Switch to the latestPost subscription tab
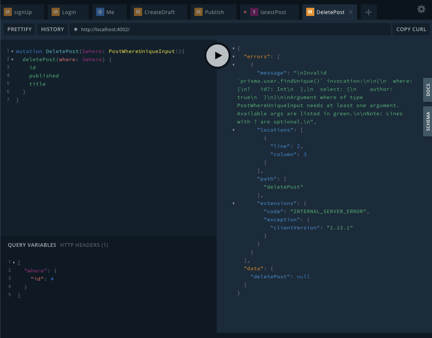The width and height of the screenshot is (432, 338). 269,12
